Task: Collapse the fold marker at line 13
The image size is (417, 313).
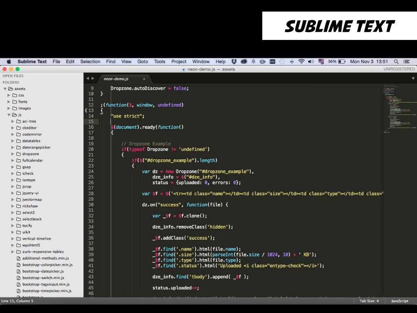Action: coord(86,110)
